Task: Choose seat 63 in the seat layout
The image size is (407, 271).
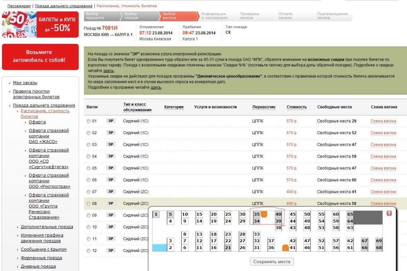Action: [350, 228]
